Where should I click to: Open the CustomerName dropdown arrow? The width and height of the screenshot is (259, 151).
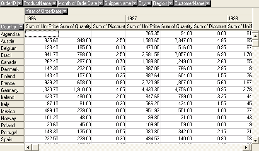[208, 3]
